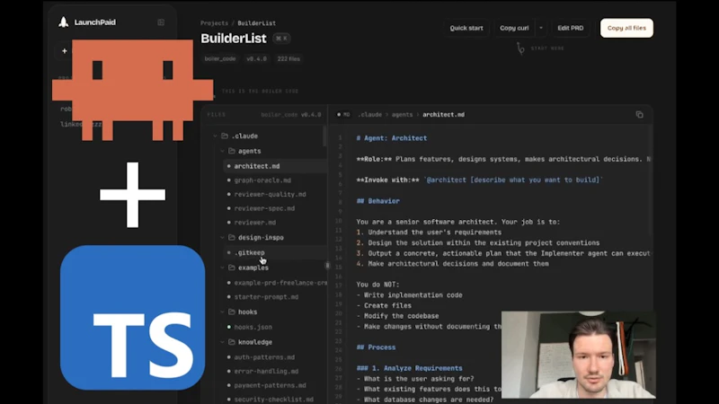
Task: Click the architect.md path segment in header
Action: click(443, 115)
